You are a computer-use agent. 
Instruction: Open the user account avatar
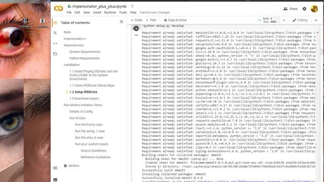(x=314, y=9)
